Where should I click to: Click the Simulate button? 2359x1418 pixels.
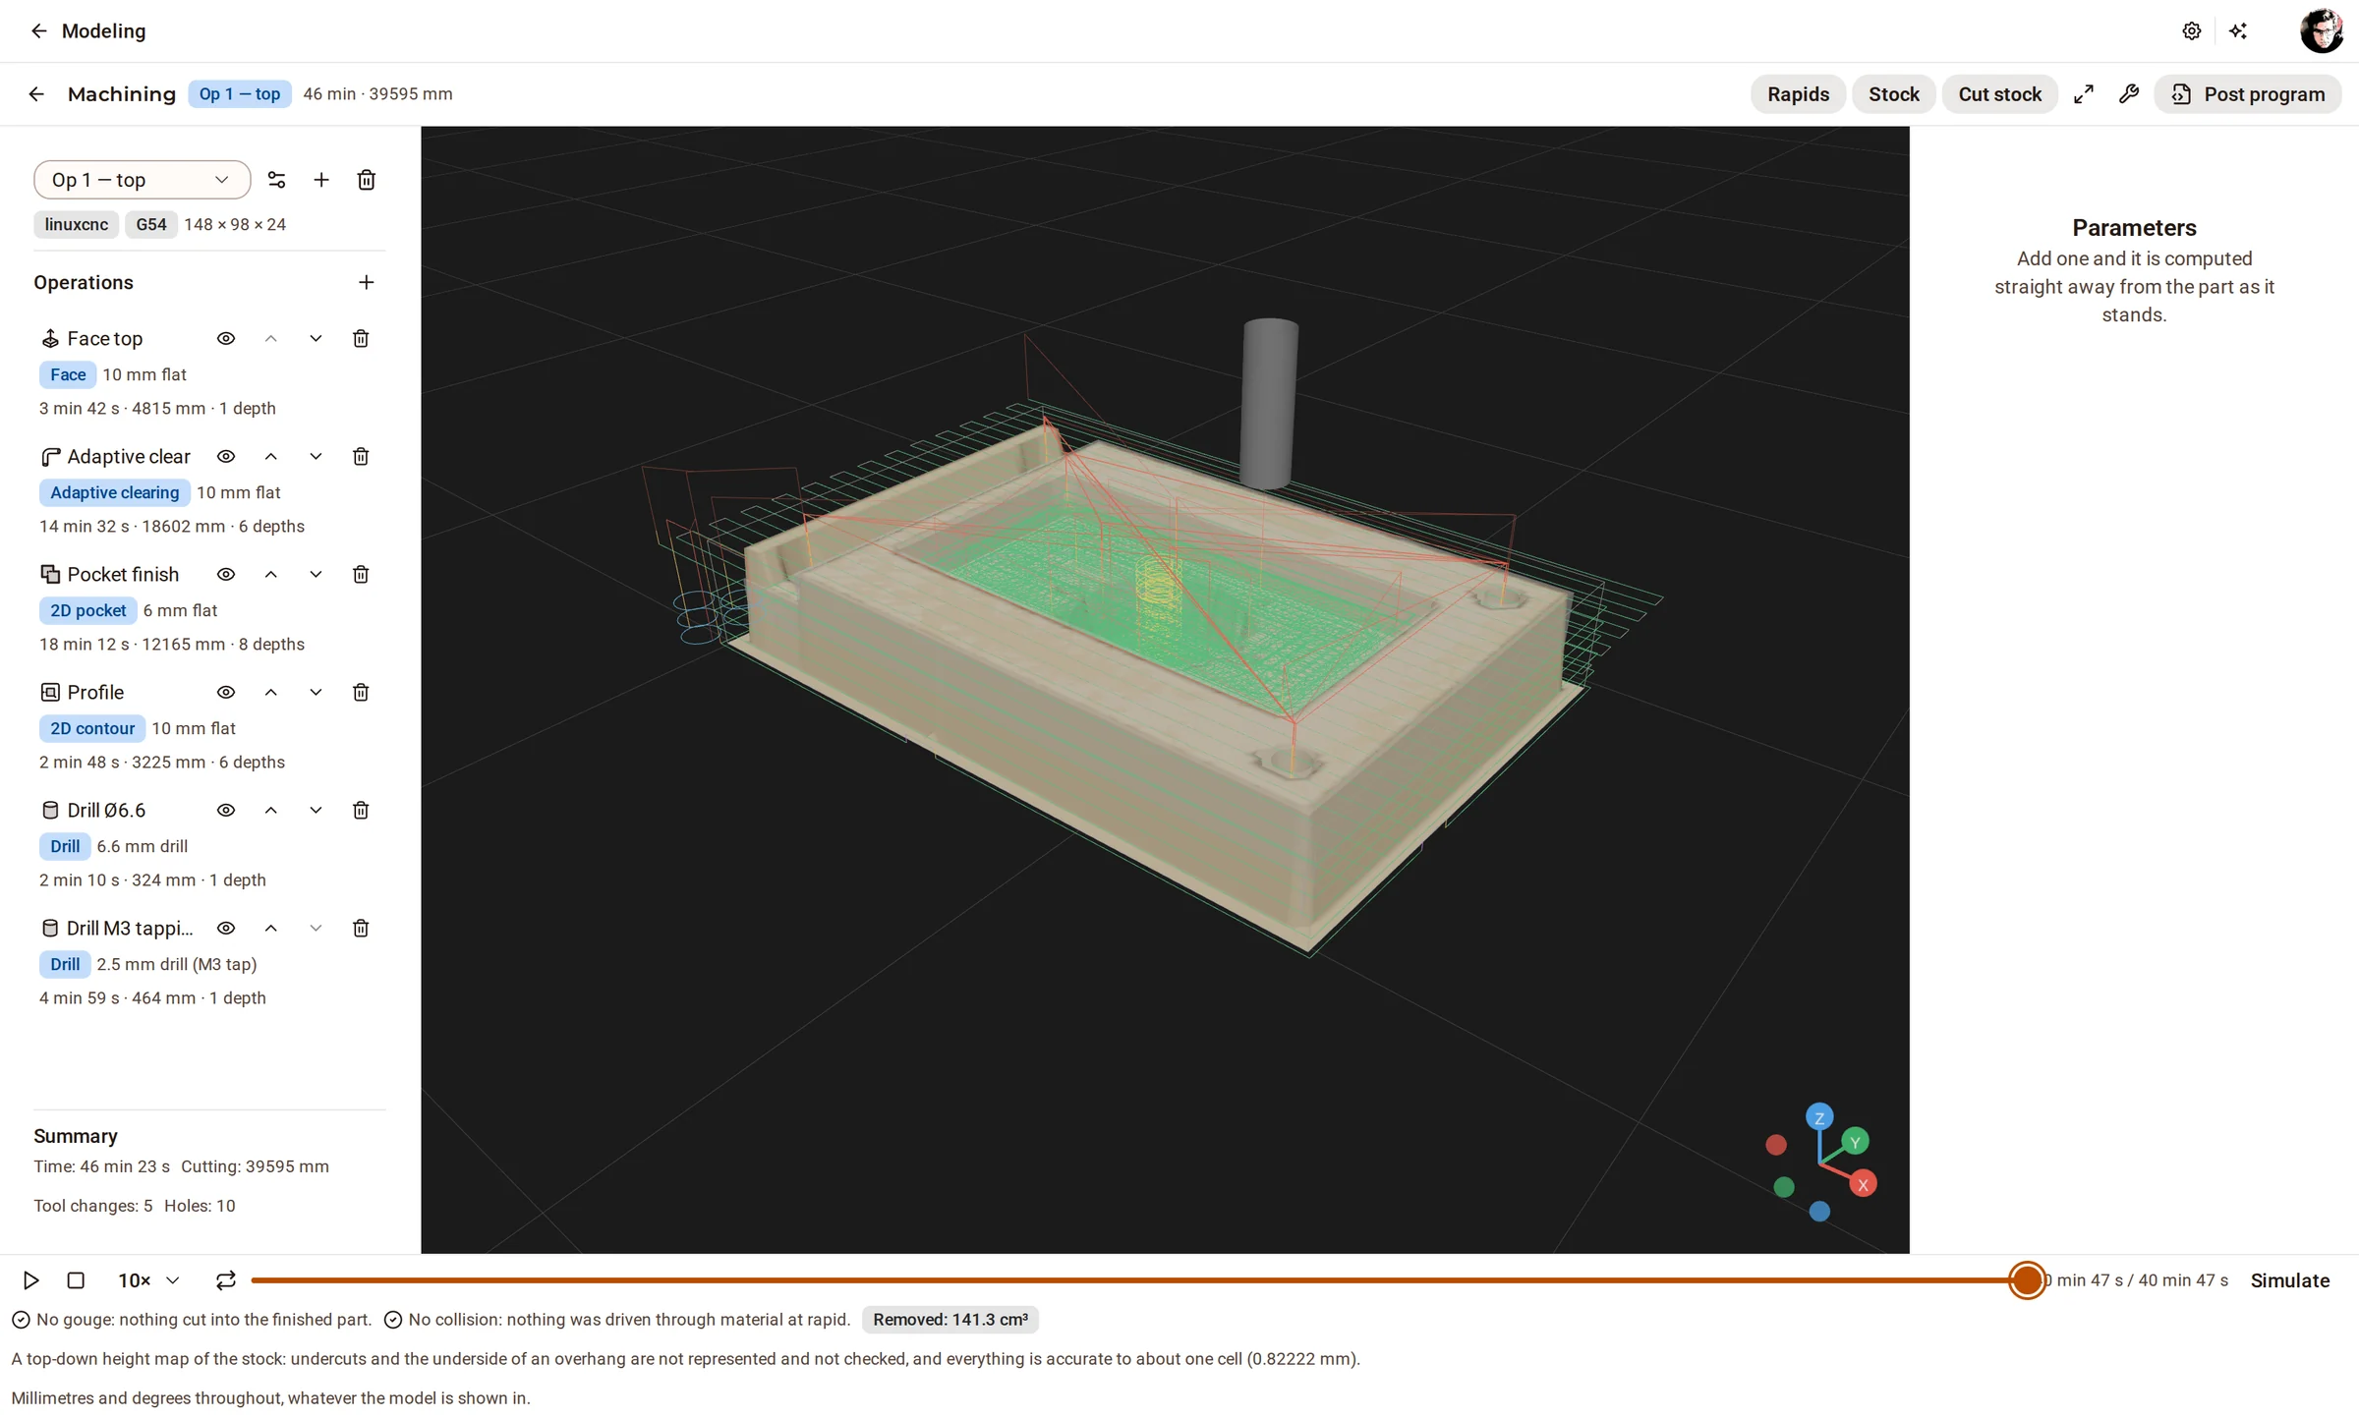click(x=2289, y=1280)
